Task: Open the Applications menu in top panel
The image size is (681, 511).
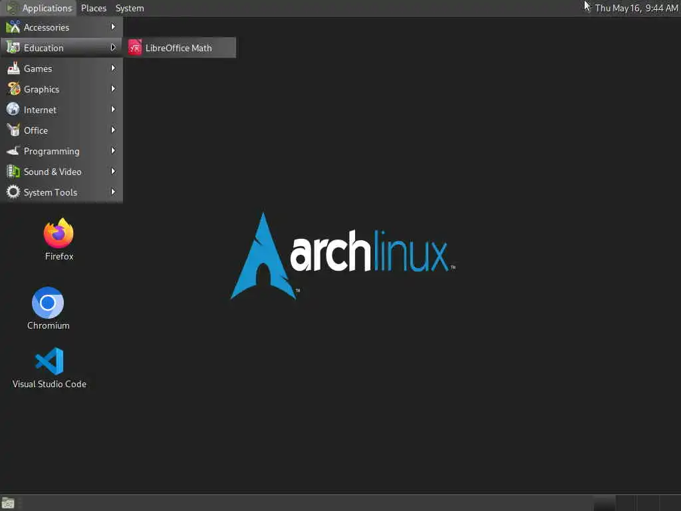Action: coord(39,8)
